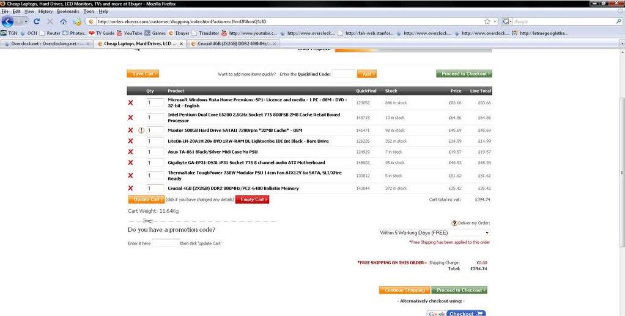Image resolution: width=625 pixels, height=316 pixels.
Task: Open the TV Guide bookmark
Action: 102,33
